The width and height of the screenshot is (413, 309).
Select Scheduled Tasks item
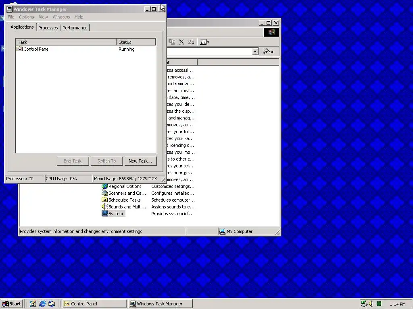tap(121, 200)
